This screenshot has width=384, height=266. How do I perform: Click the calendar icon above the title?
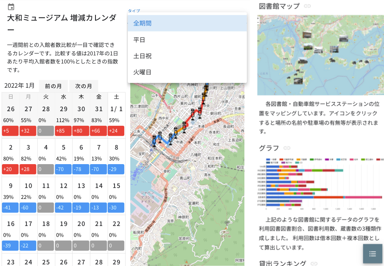[11, 7]
